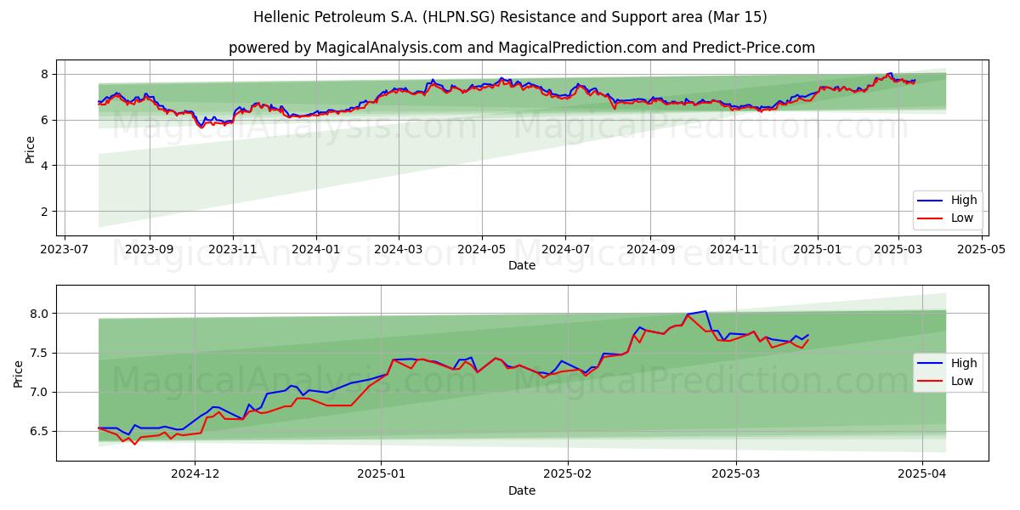Click the '2023-11' x-axis tick label

coord(233,250)
